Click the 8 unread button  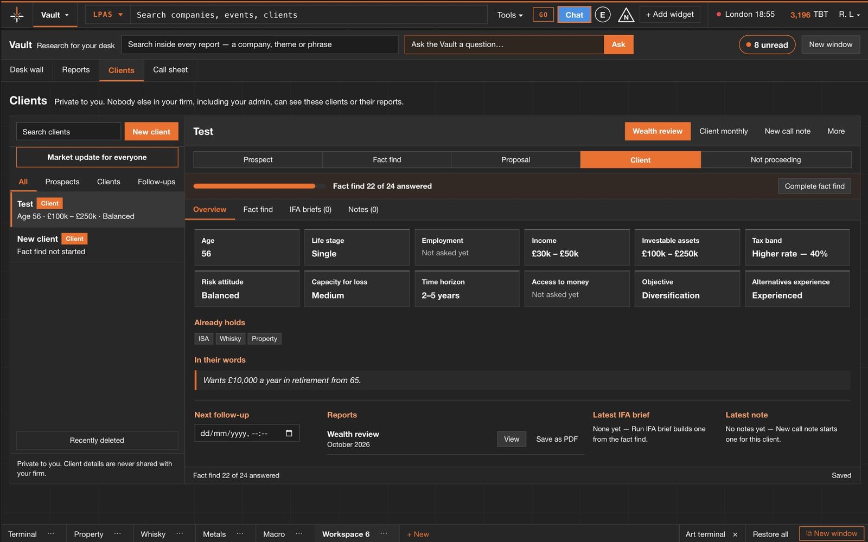point(767,44)
